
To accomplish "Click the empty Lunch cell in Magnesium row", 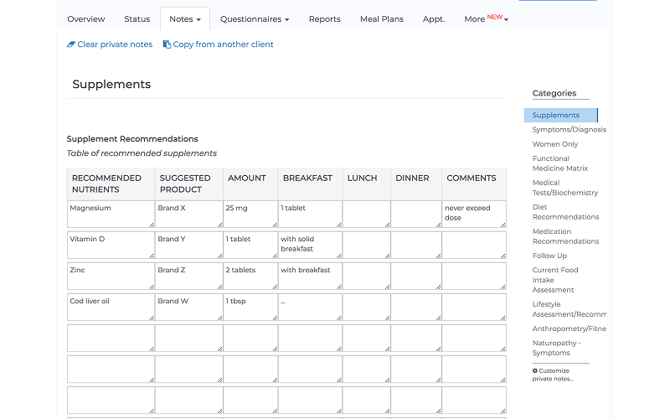I will coord(366,215).
